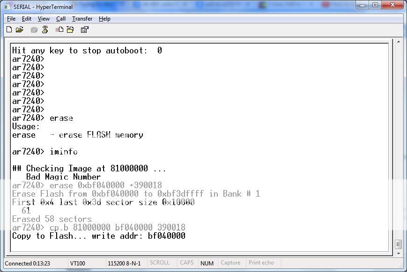Open the Help menu
This screenshot has height=272, width=407.
point(104,19)
